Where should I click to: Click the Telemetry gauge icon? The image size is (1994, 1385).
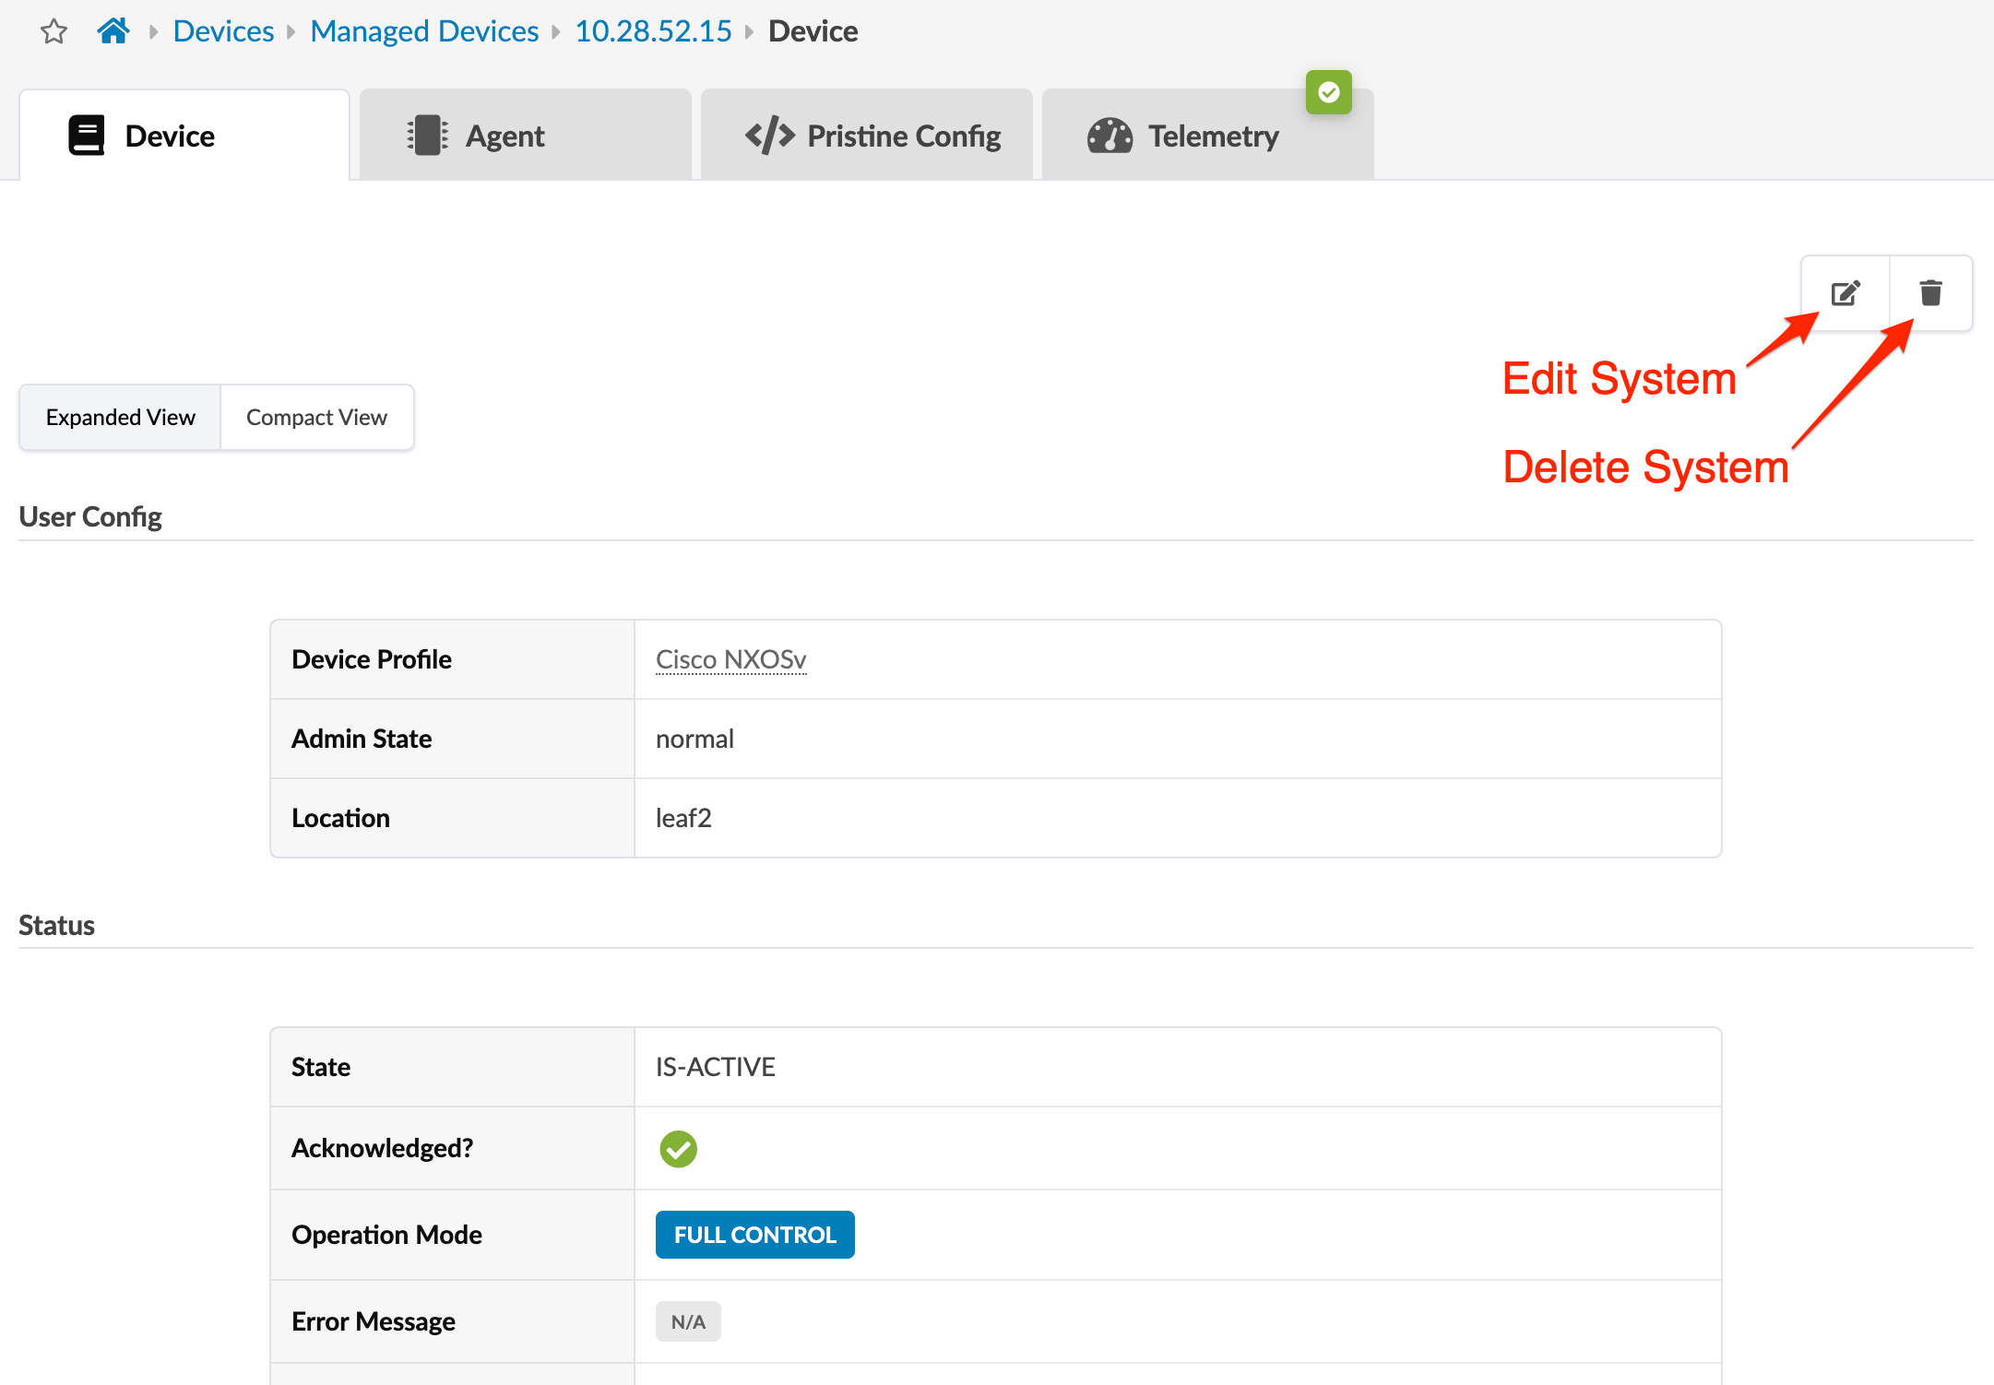click(x=1110, y=136)
